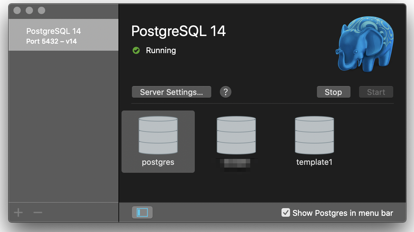
Task: Click the disabled Start button
Action: pos(376,92)
